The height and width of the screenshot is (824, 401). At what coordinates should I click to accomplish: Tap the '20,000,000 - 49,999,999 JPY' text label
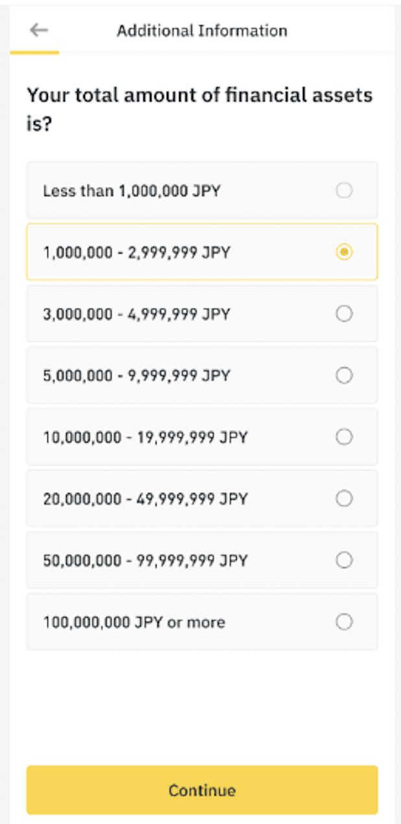[145, 499]
